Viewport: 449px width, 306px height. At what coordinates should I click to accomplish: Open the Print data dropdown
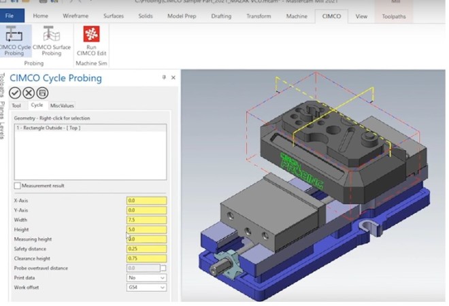tap(146, 277)
